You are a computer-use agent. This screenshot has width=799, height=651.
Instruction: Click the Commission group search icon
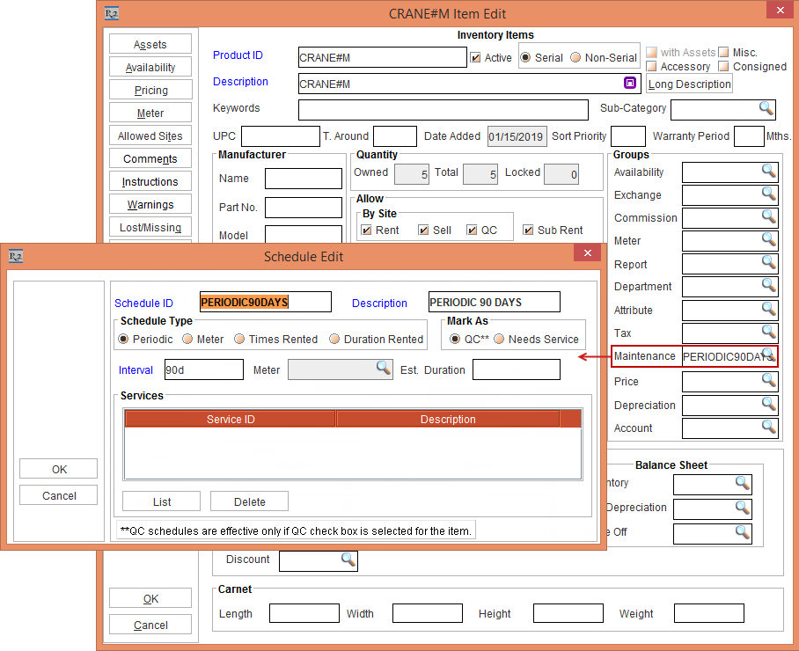pyautogui.click(x=768, y=217)
